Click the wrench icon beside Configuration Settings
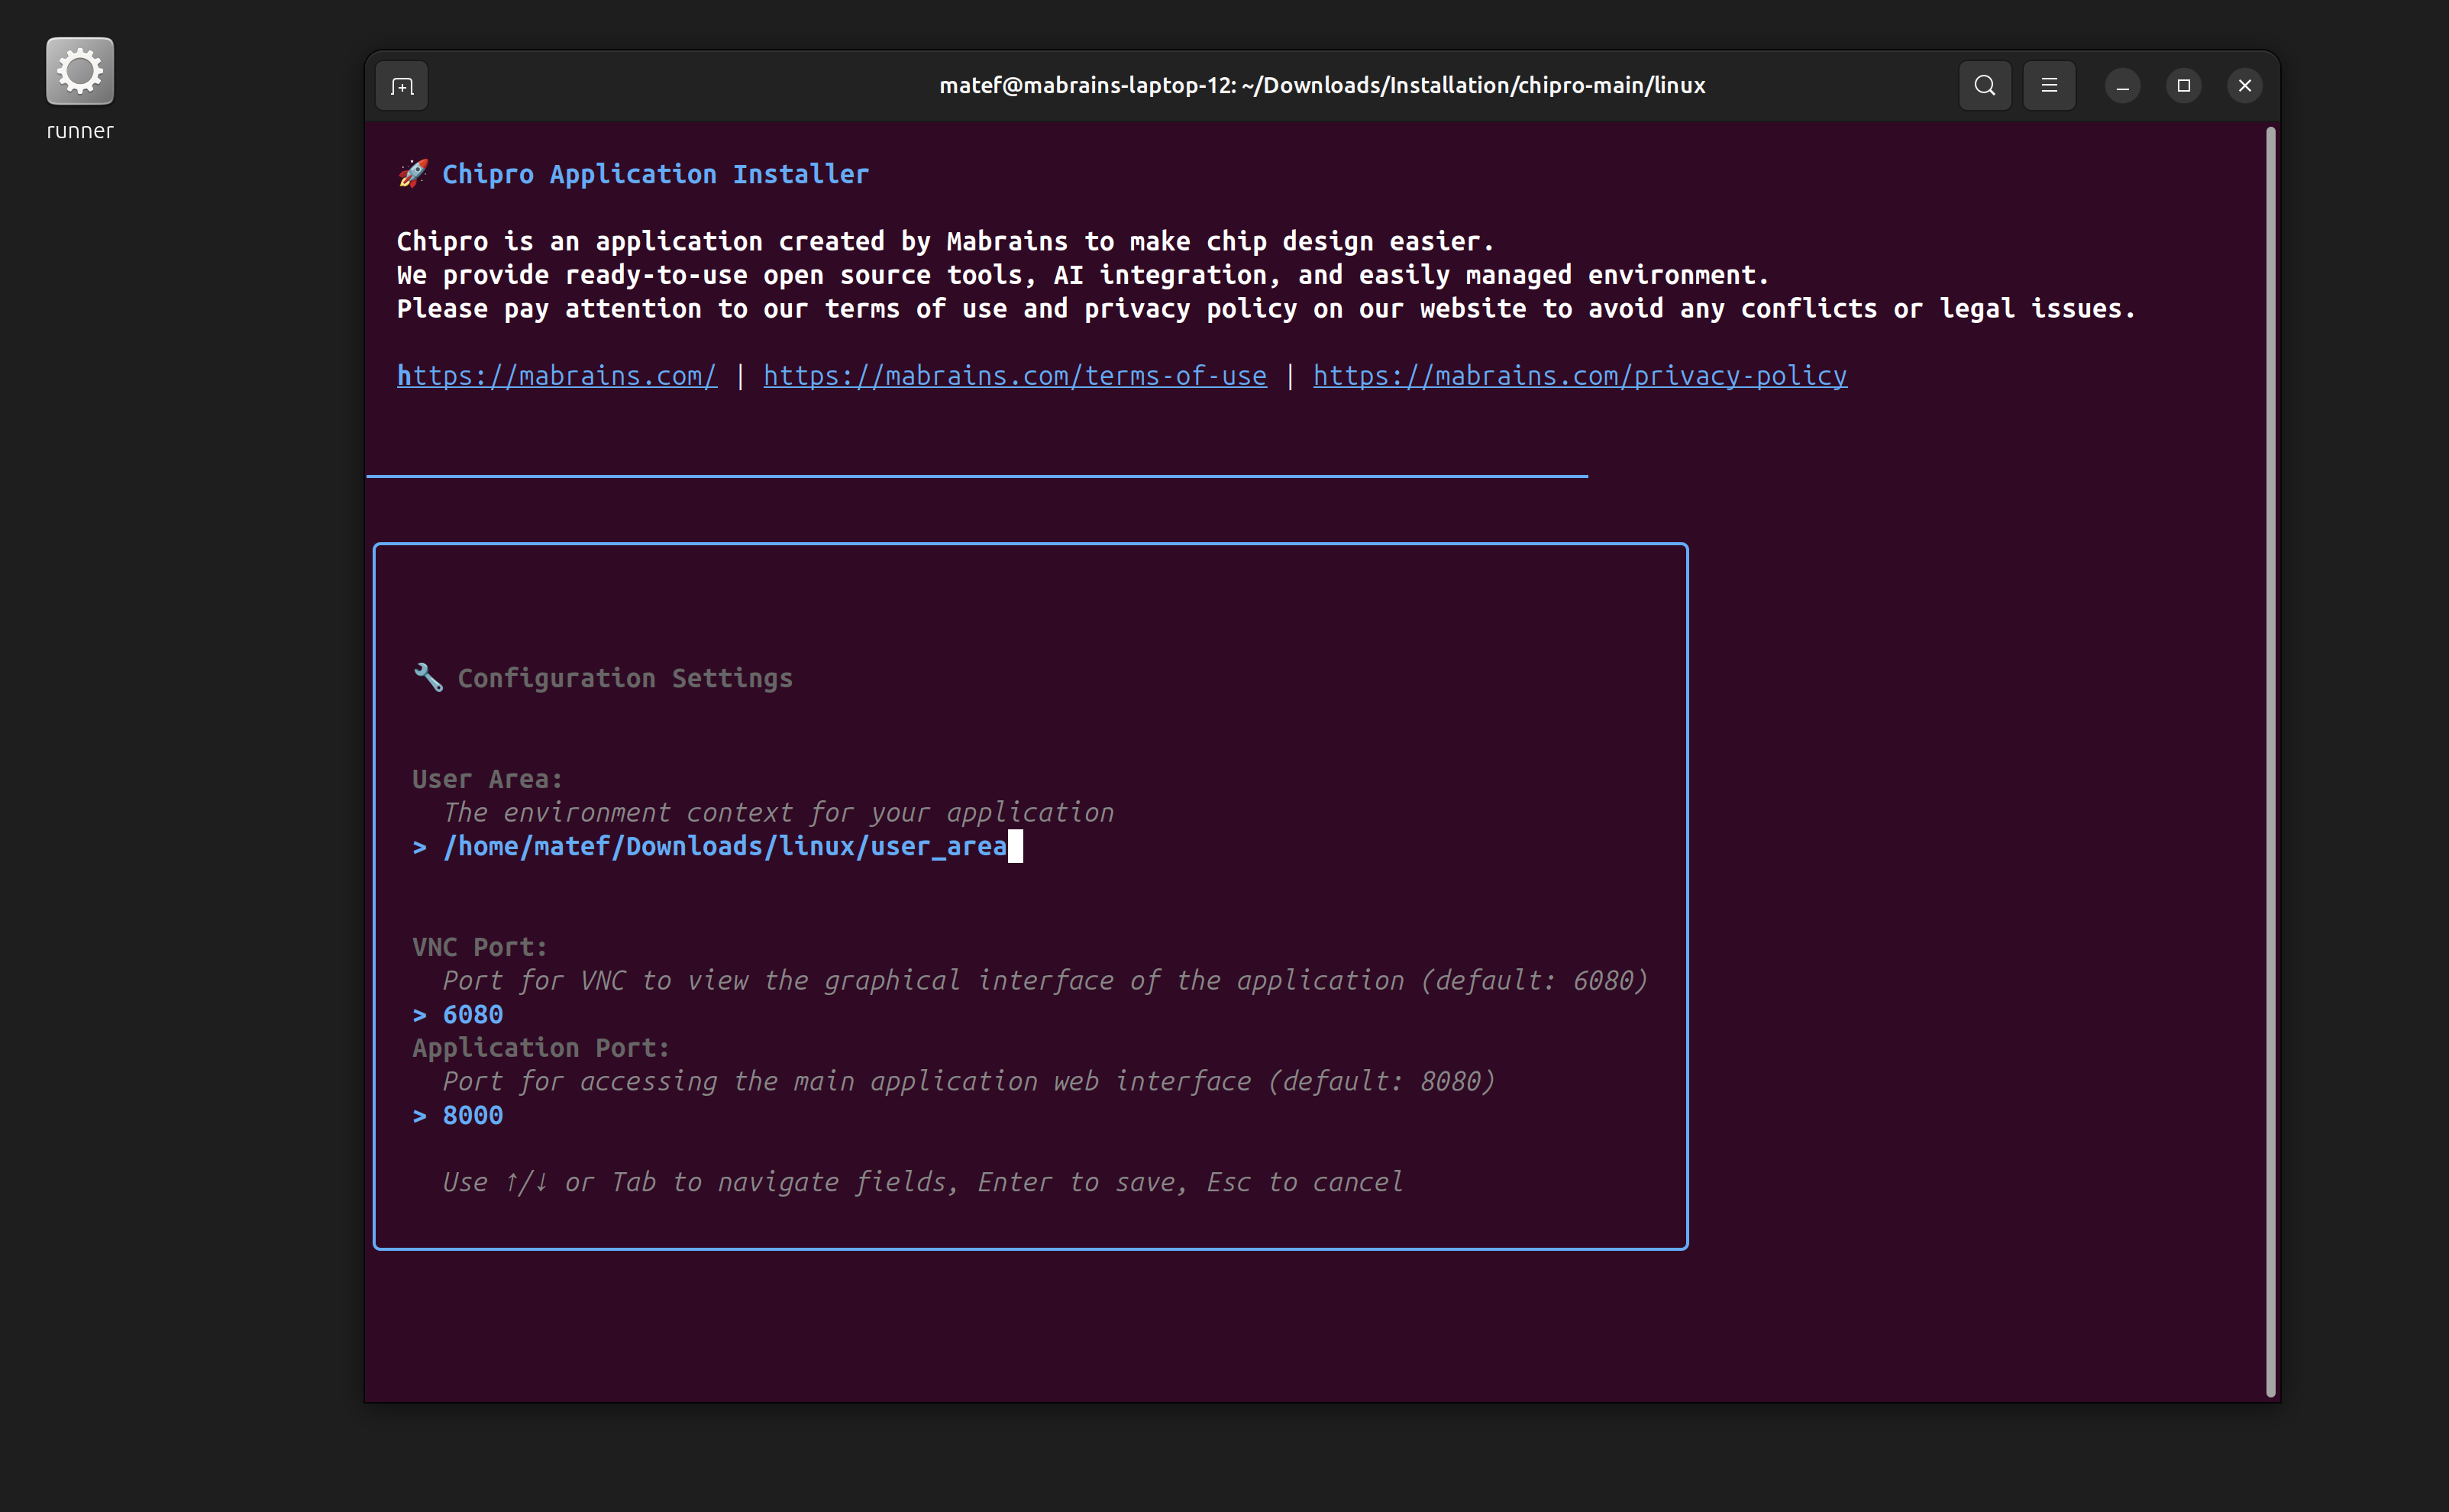The width and height of the screenshot is (2449, 1512). (x=428, y=678)
